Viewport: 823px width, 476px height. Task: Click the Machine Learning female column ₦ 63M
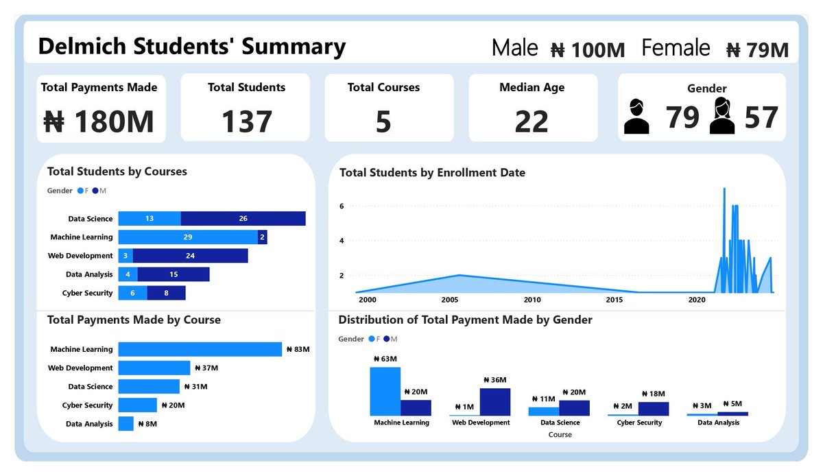click(385, 391)
